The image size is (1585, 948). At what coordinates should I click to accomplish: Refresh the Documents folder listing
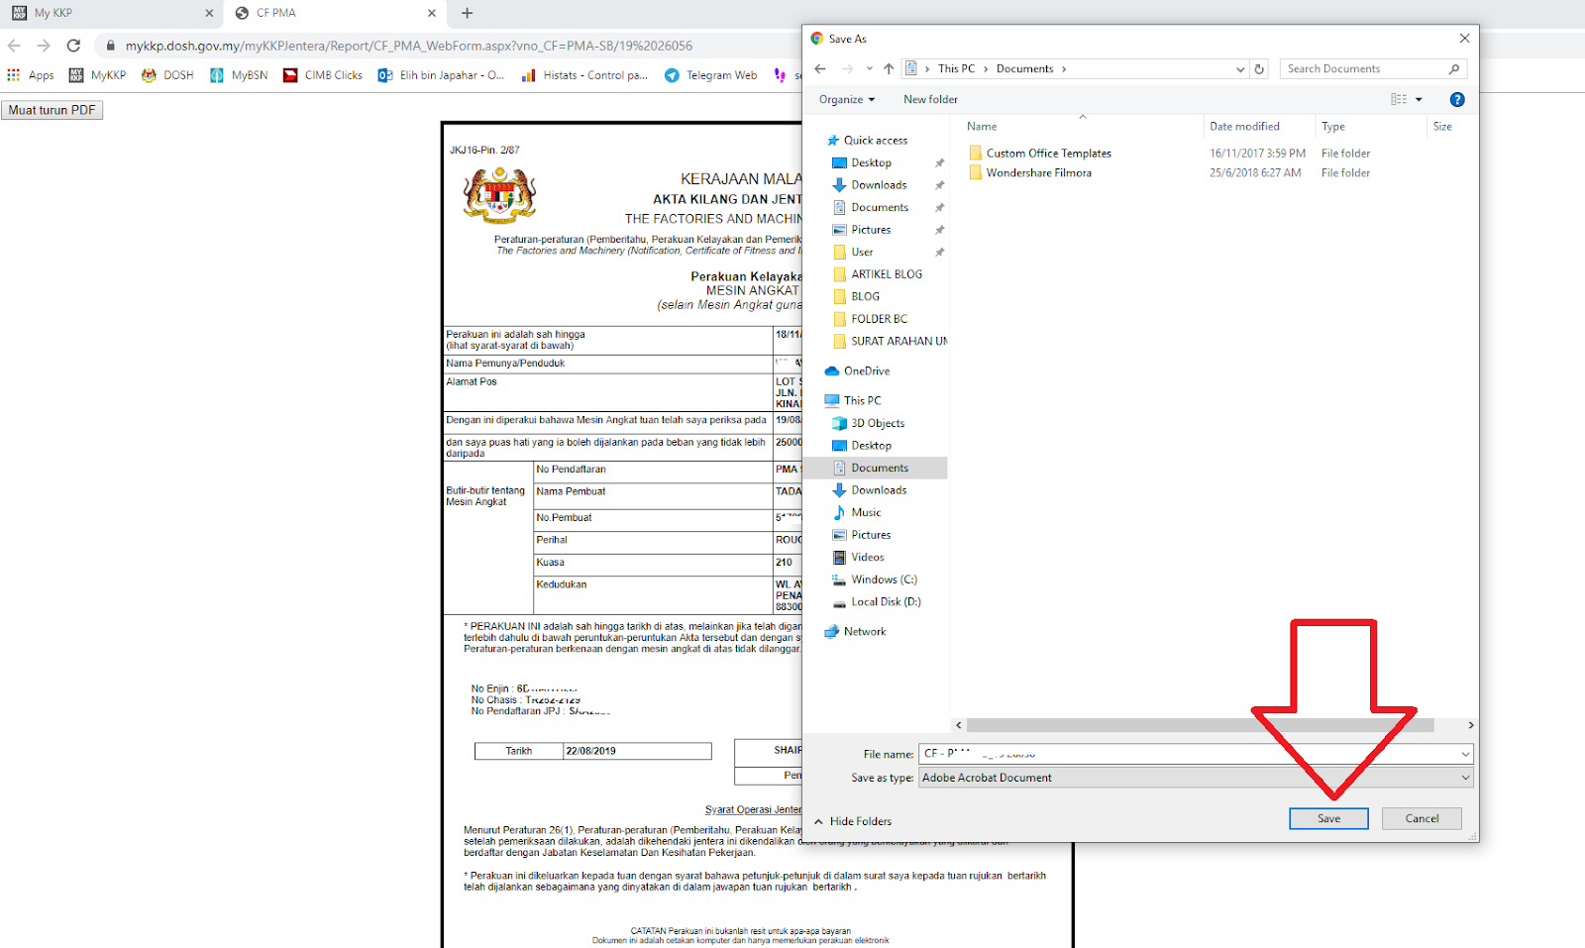(x=1258, y=67)
